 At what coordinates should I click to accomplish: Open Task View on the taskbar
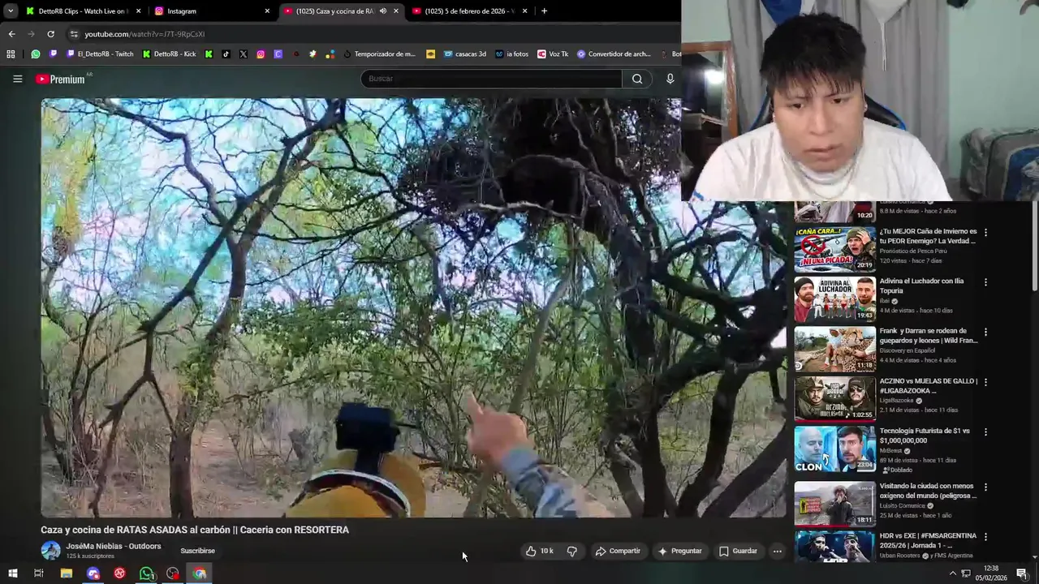(38, 573)
